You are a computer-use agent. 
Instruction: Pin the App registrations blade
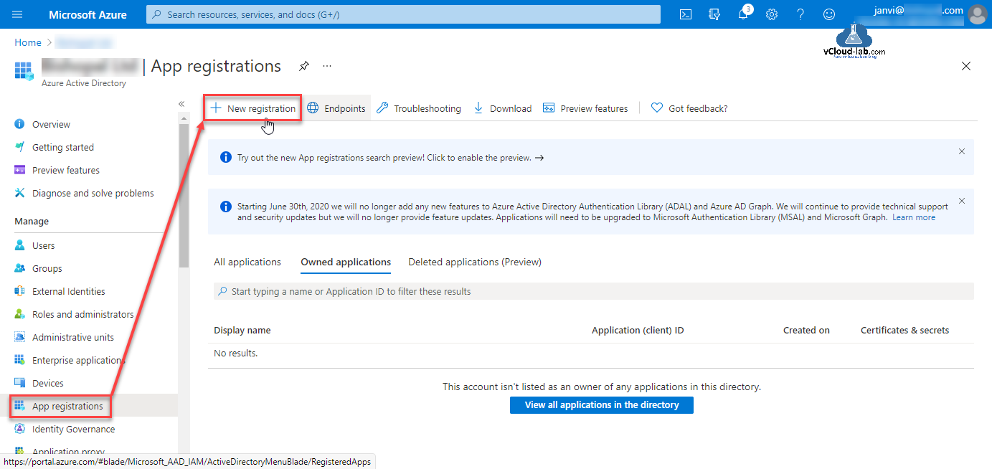304,66
